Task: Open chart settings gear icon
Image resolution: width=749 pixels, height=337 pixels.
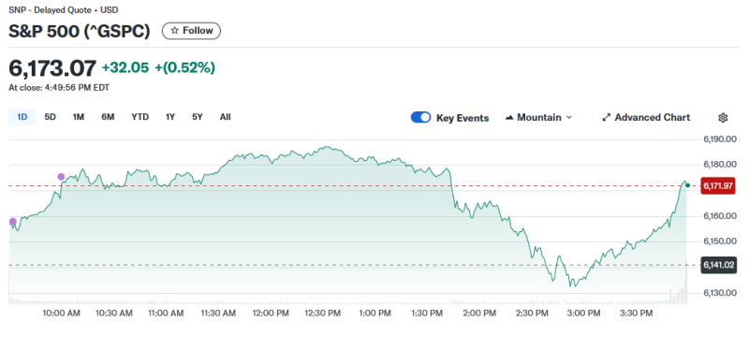Action: tap(723, 117)
